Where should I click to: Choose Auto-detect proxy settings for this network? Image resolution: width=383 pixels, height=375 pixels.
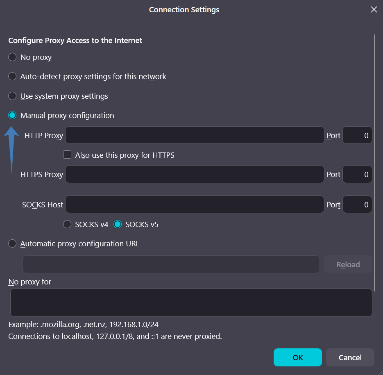tap(12, 77)
